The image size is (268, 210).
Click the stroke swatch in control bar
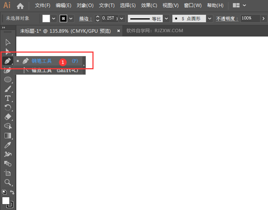tap(63, 18)
